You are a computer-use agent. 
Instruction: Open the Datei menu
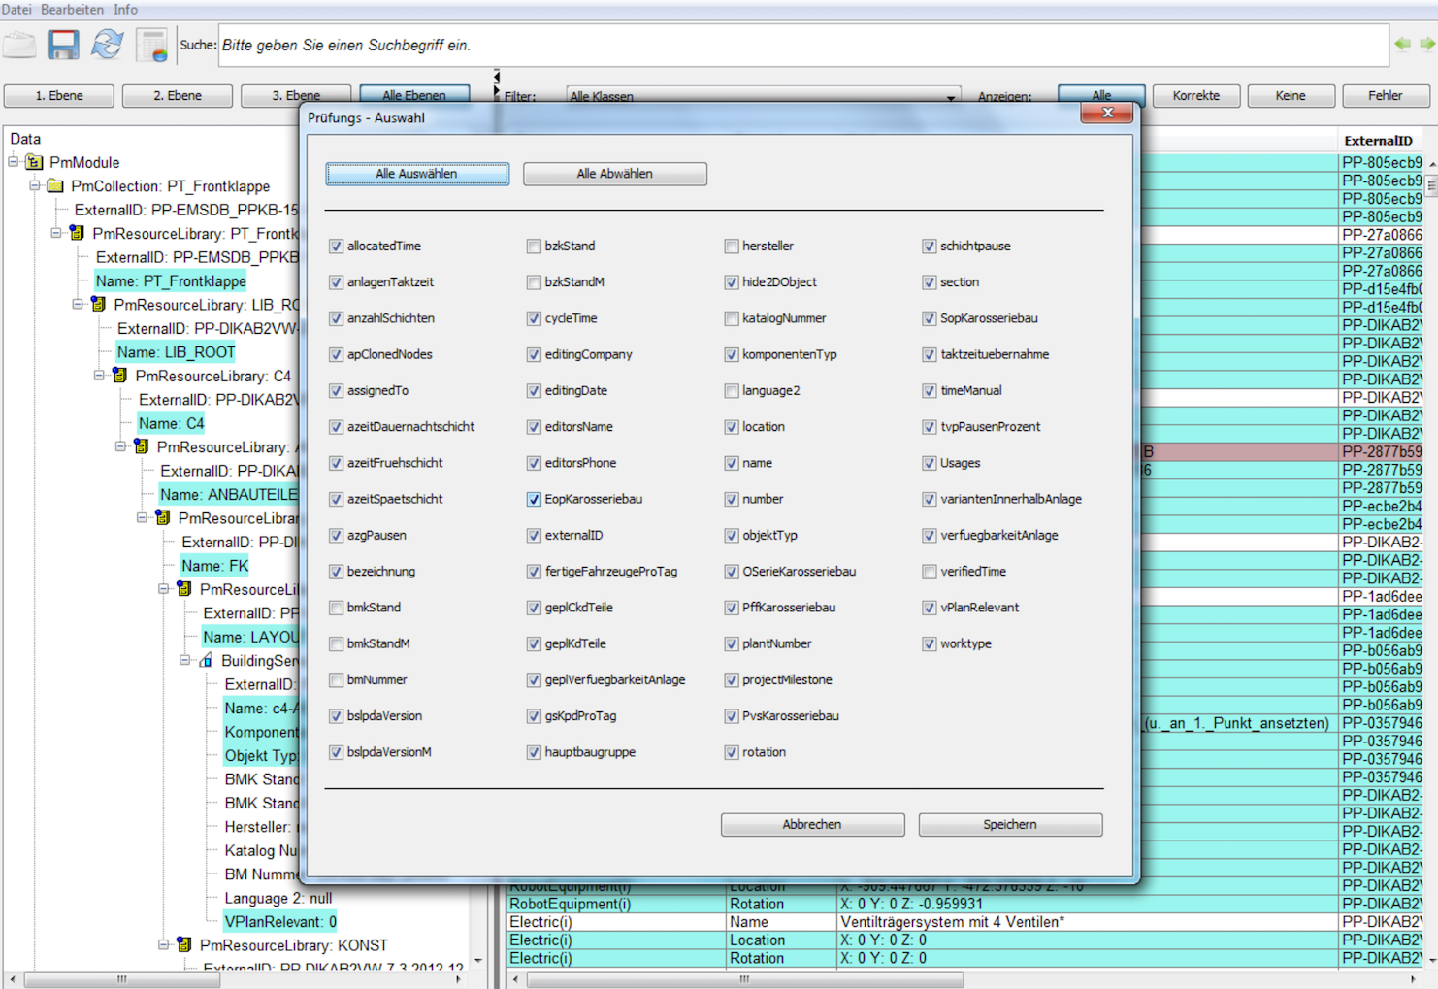tap(16, 9)
